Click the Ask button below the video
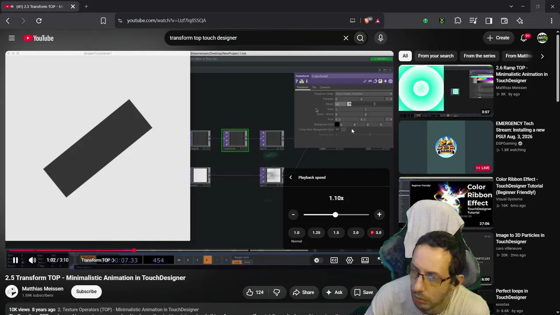 click(334, 292)
